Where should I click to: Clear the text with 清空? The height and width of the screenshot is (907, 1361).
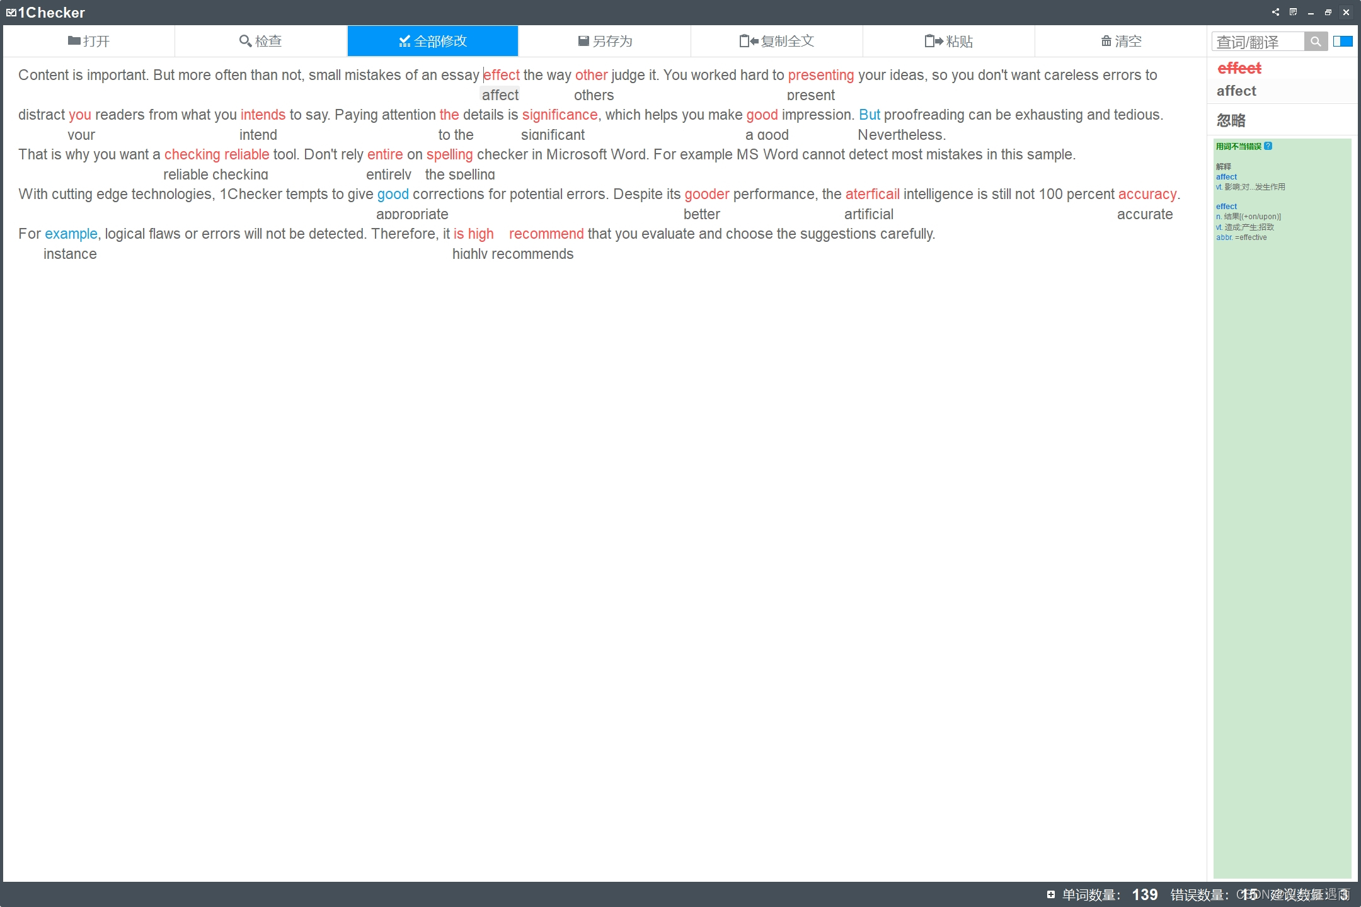[1120, 42]
